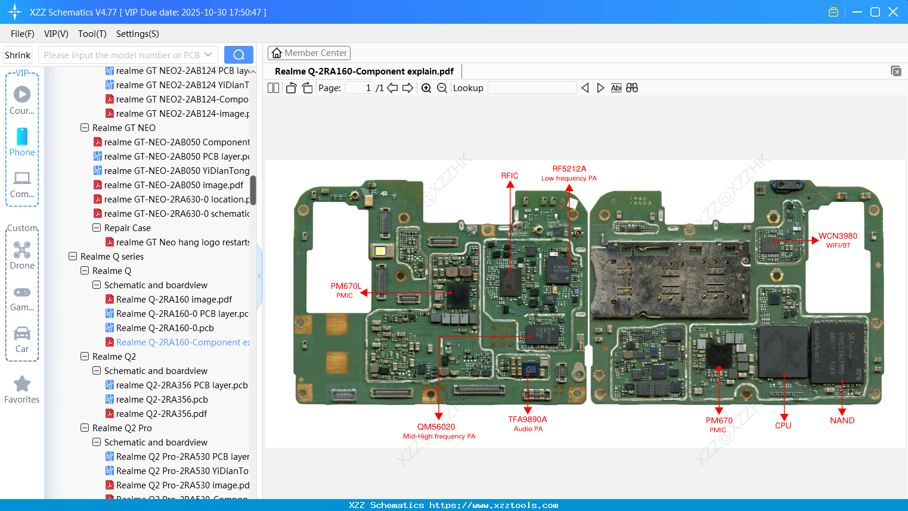Select the highlighted Realme Q-2RA160-Component file
Image resolution: width=908 pixels, height=511 pixels.
click(177, 342)
